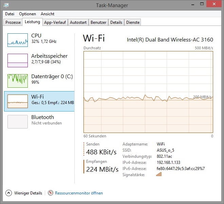Select the Arbeitsspeicher memory graph thumbnail

point(18,60)
